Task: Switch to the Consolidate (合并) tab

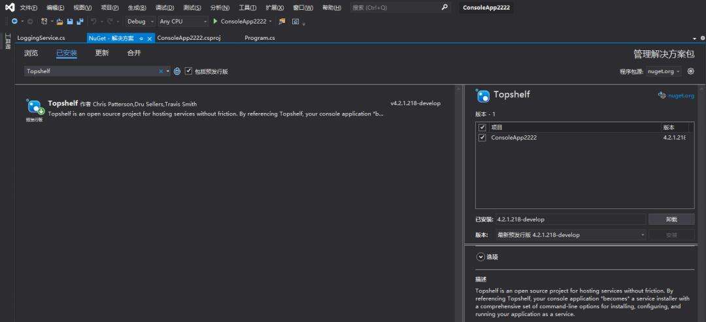Action: [x=134, y=53]
